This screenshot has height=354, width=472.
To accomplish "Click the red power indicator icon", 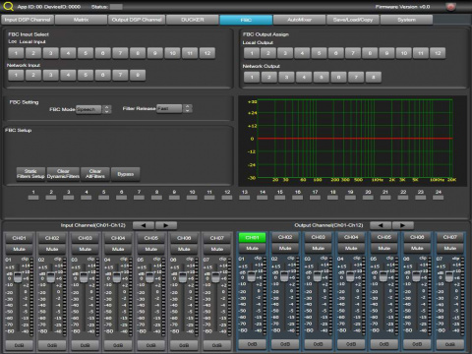I will point(451,7).
